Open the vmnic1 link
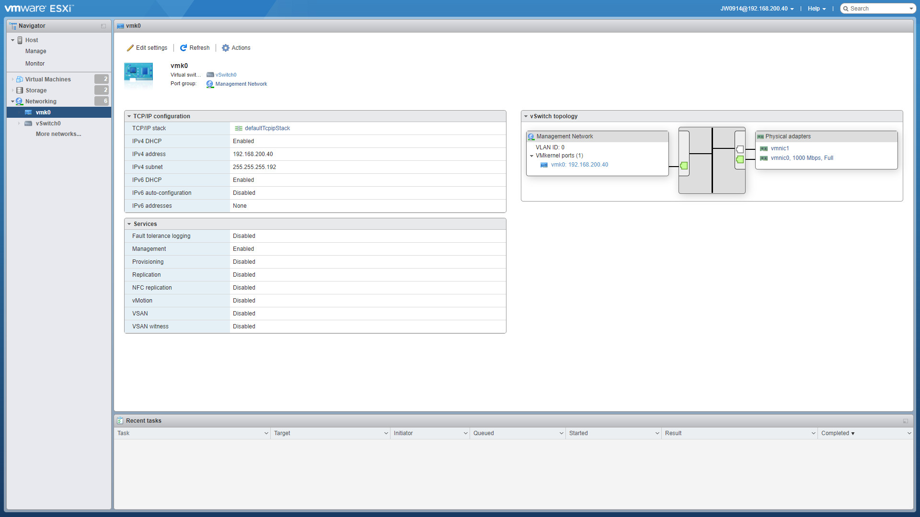 click(780, 148)
